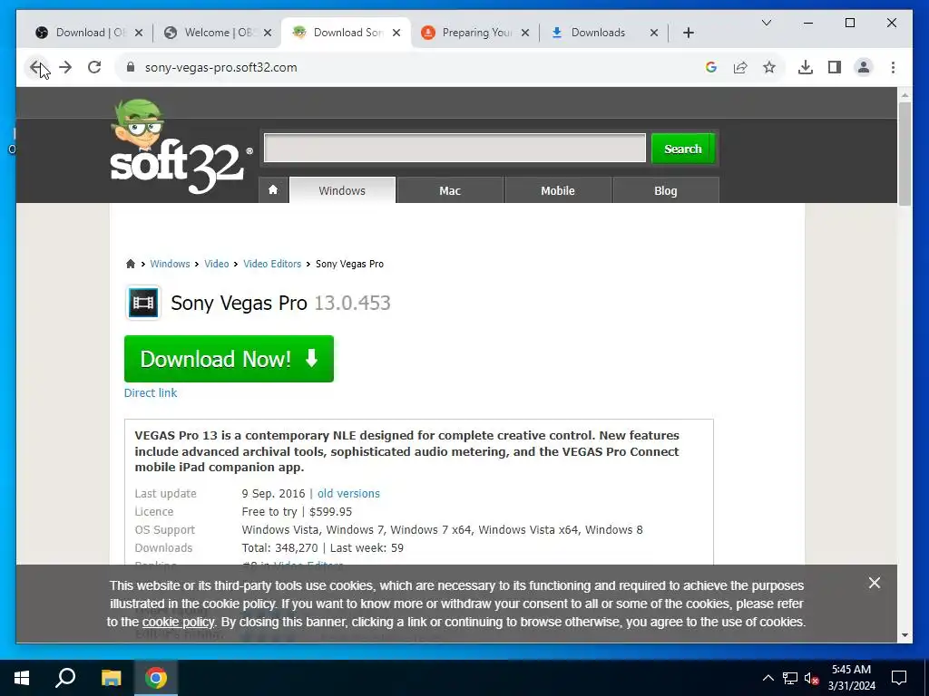Screen dimensions: 929x696
Task: Go back using the browser back arrow
Action: 36,67
